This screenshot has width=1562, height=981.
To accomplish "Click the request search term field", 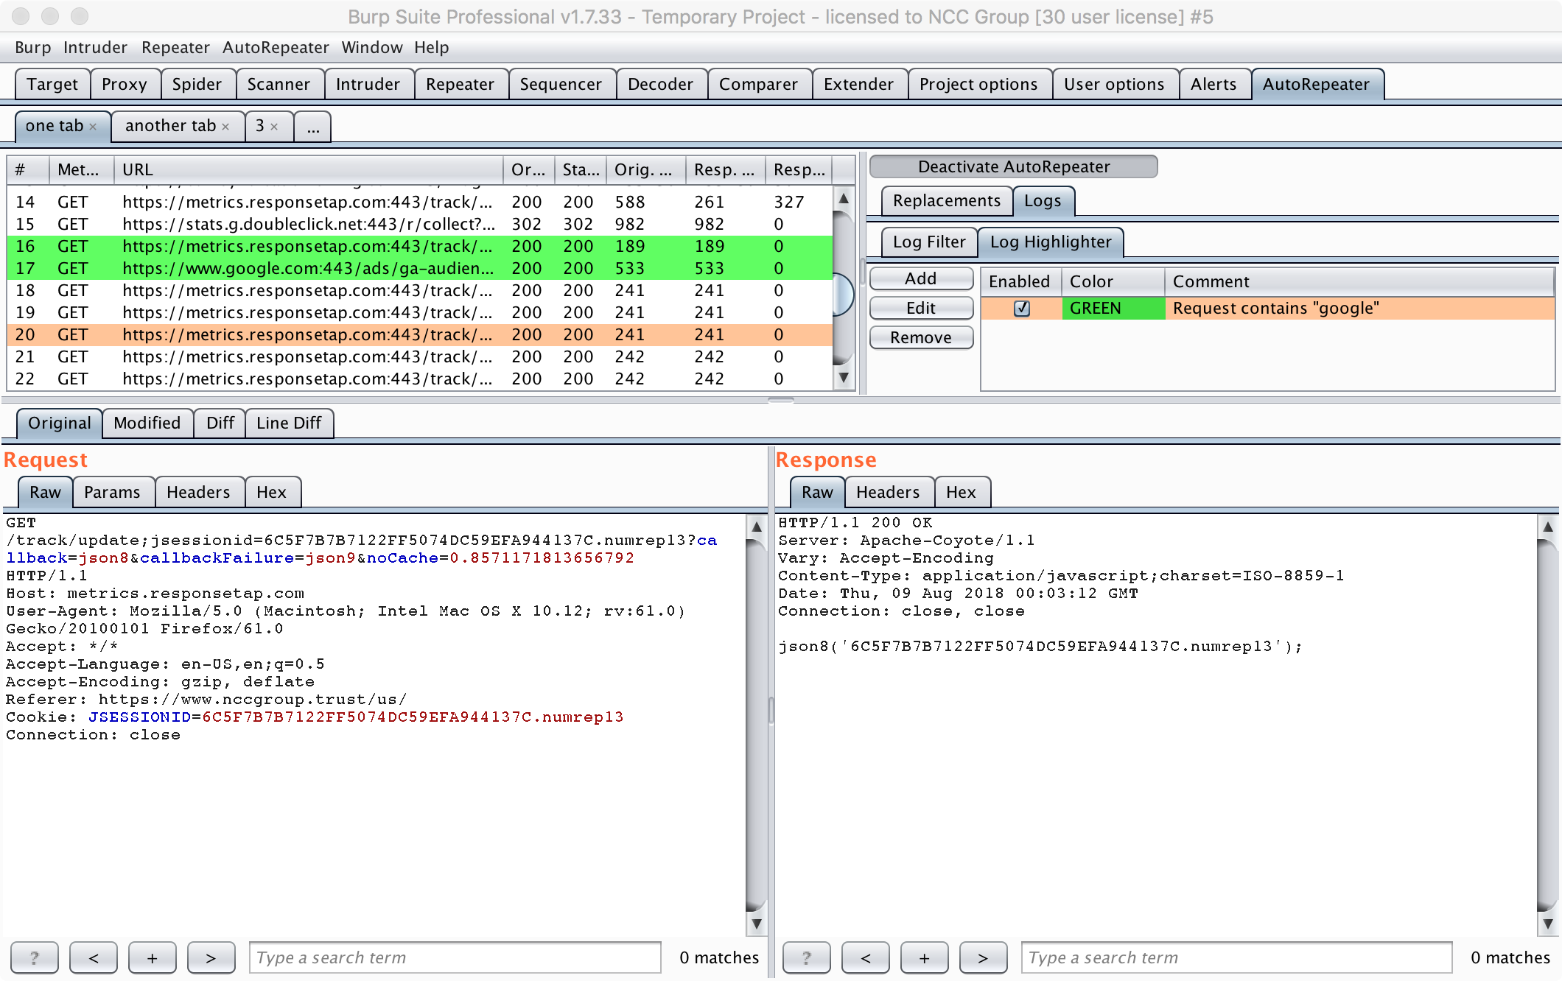I will pos(455,957).
